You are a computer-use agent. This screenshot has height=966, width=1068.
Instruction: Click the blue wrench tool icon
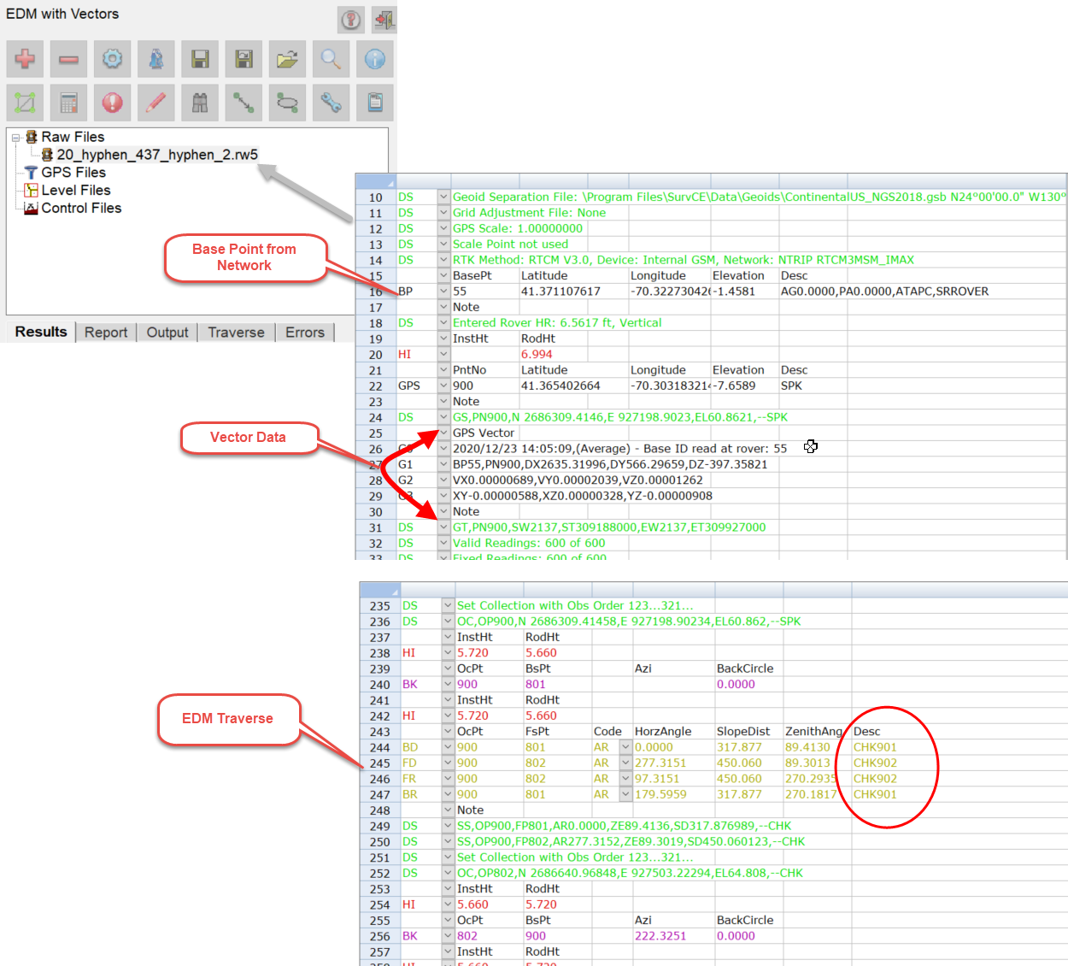click(x=331, y=103)
